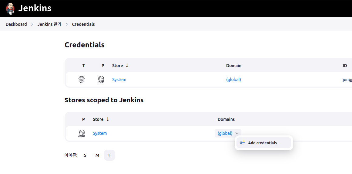Choose Add credentials from the menu

click(x=264, y=143)
